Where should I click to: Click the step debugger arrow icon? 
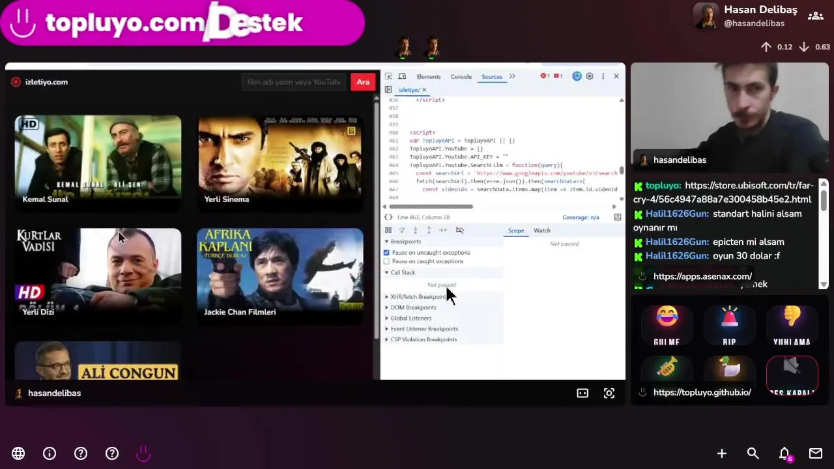[443, 231]
